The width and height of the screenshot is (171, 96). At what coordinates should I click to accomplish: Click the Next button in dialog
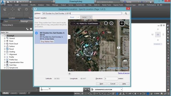click(x=101, y=84)
